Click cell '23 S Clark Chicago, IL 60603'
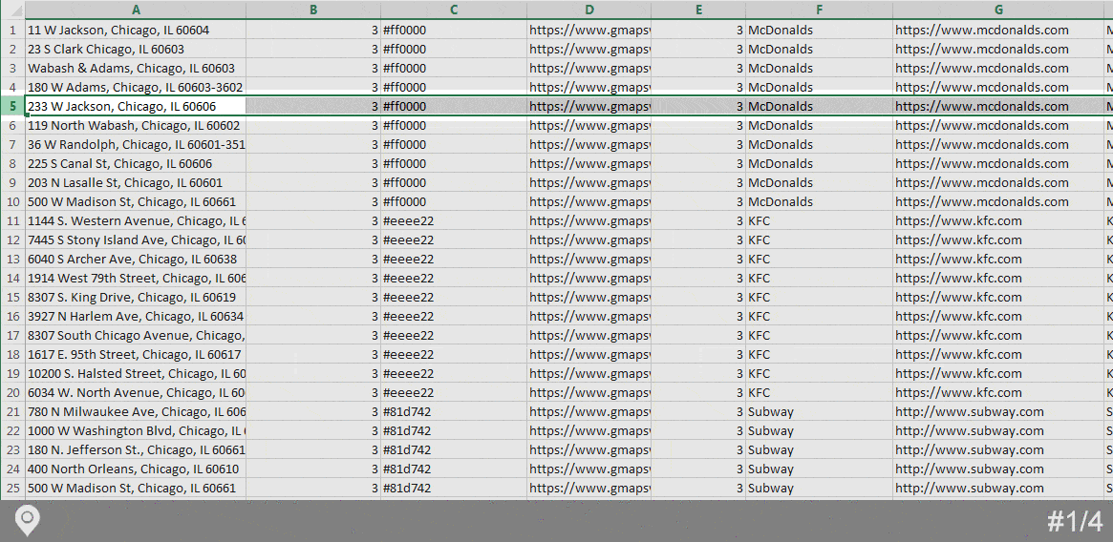Screen dimensions: 1113x542 click(136, 49)
